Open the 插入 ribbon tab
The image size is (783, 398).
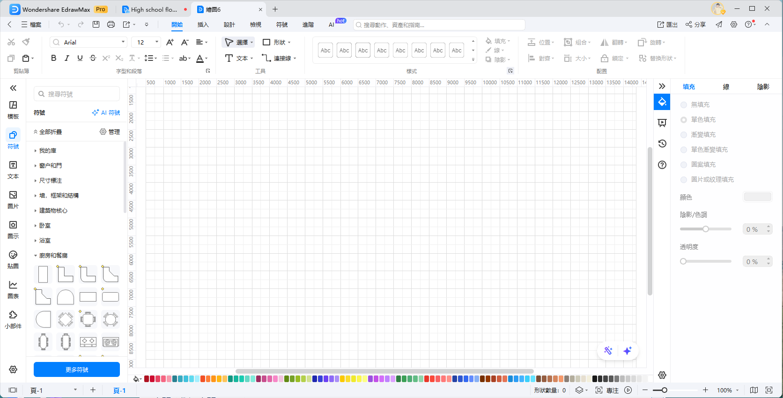pyautogui.click(x=203, y=25)
